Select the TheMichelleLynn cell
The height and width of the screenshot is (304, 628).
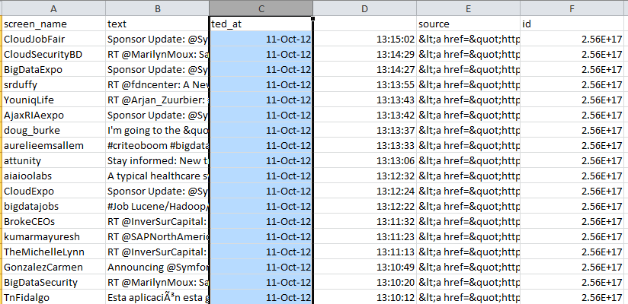(53, 252)
